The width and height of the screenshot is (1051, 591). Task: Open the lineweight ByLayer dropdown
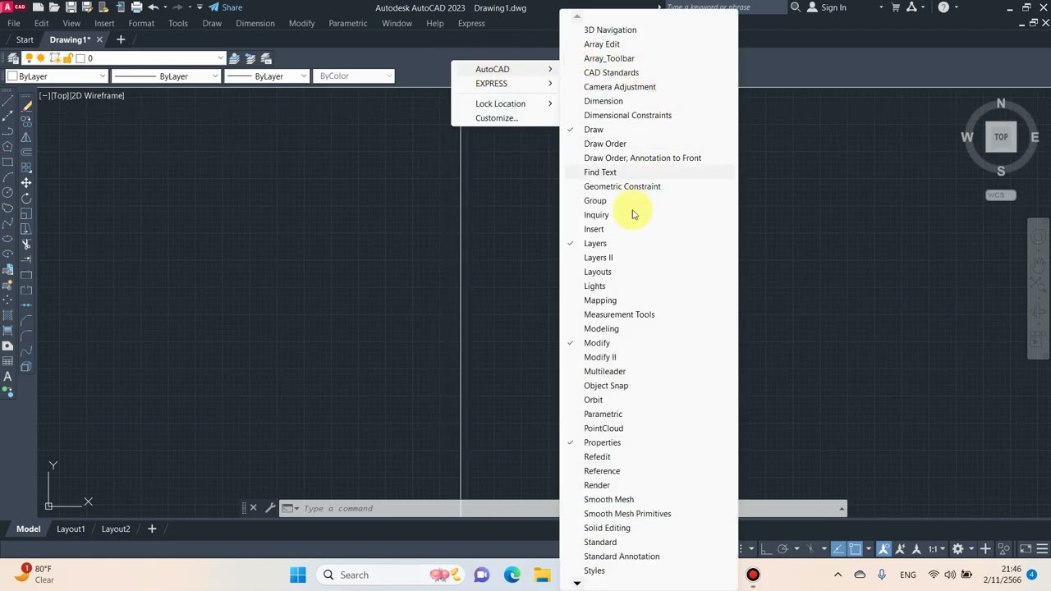coord(303,76)
